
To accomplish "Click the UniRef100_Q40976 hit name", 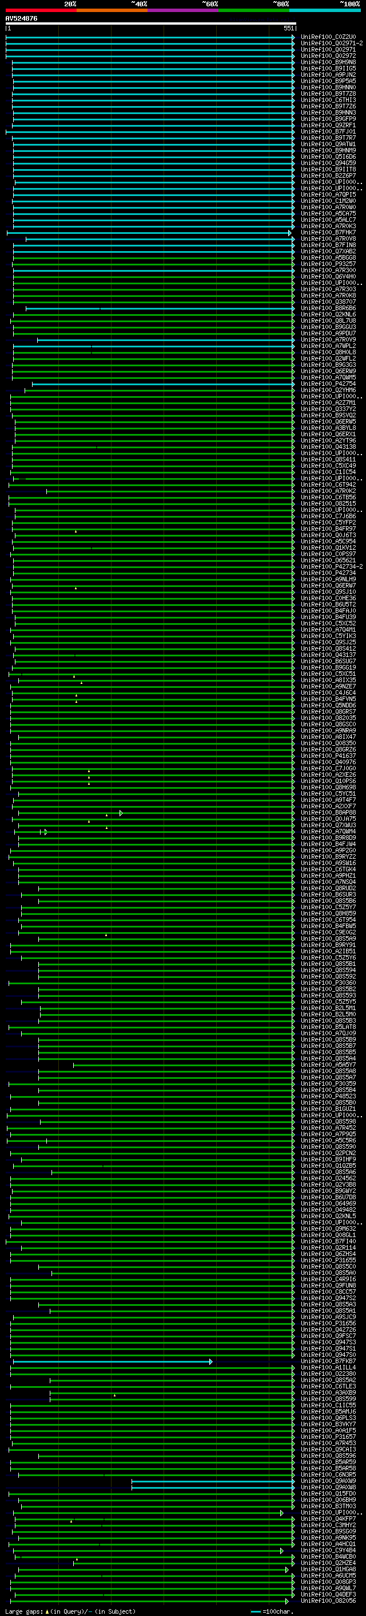I will click(x=328, y=762).
